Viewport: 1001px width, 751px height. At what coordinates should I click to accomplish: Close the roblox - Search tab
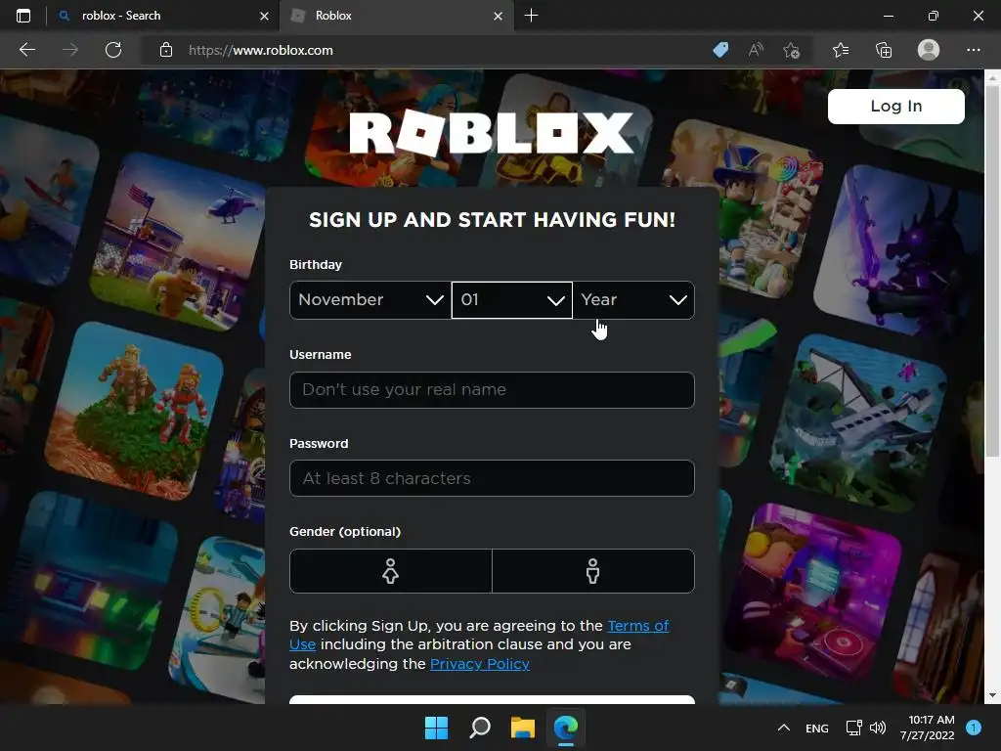264,16
